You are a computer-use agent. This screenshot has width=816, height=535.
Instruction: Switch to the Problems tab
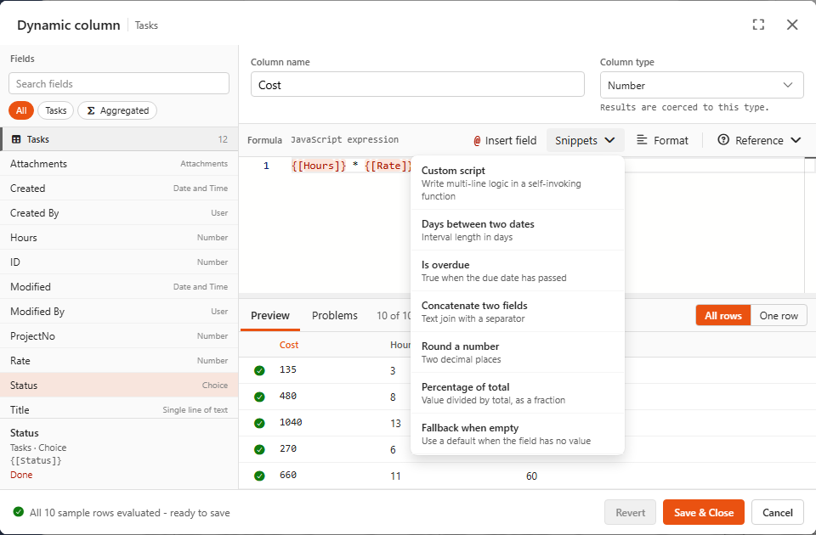(x=335, y=316)
